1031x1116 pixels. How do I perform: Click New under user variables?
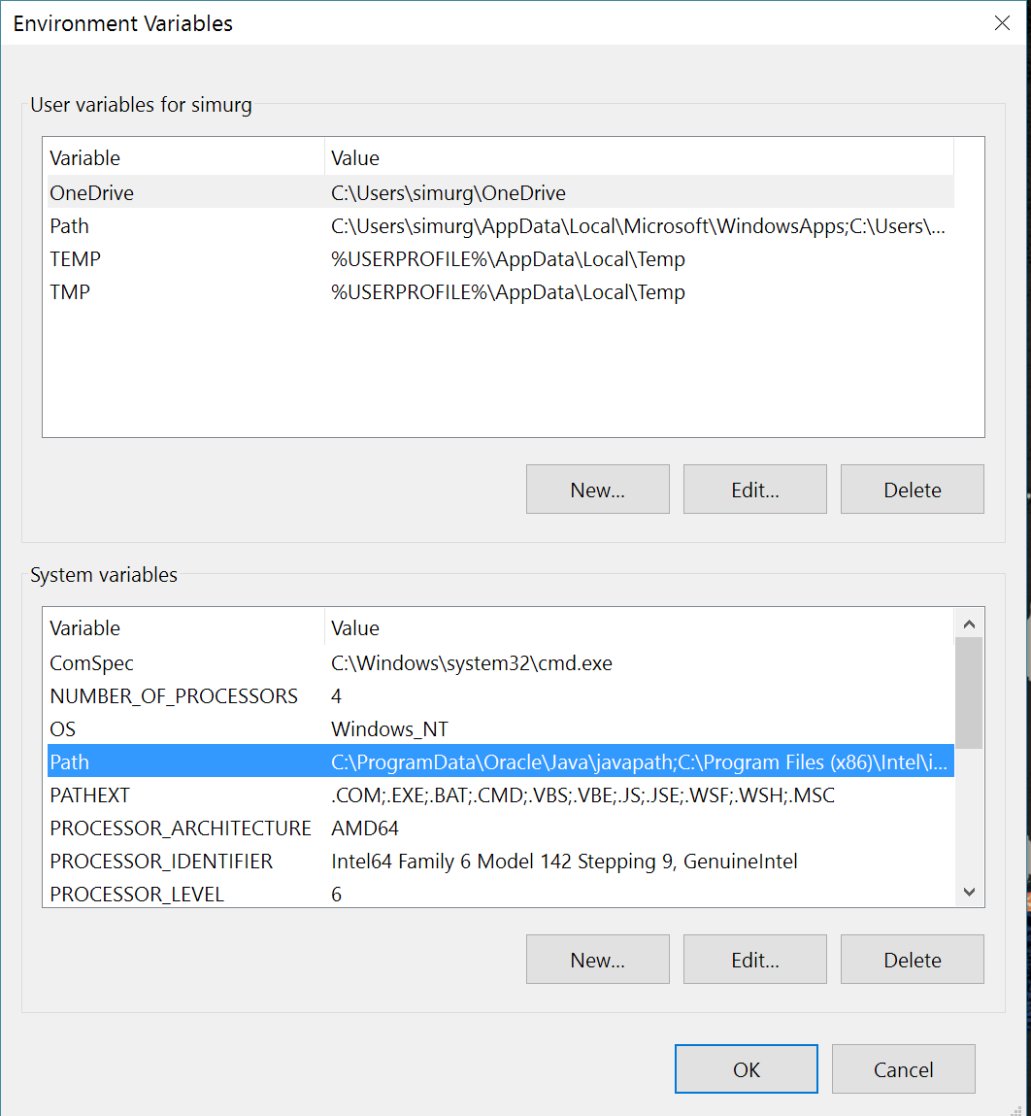[x=597, y=489]
